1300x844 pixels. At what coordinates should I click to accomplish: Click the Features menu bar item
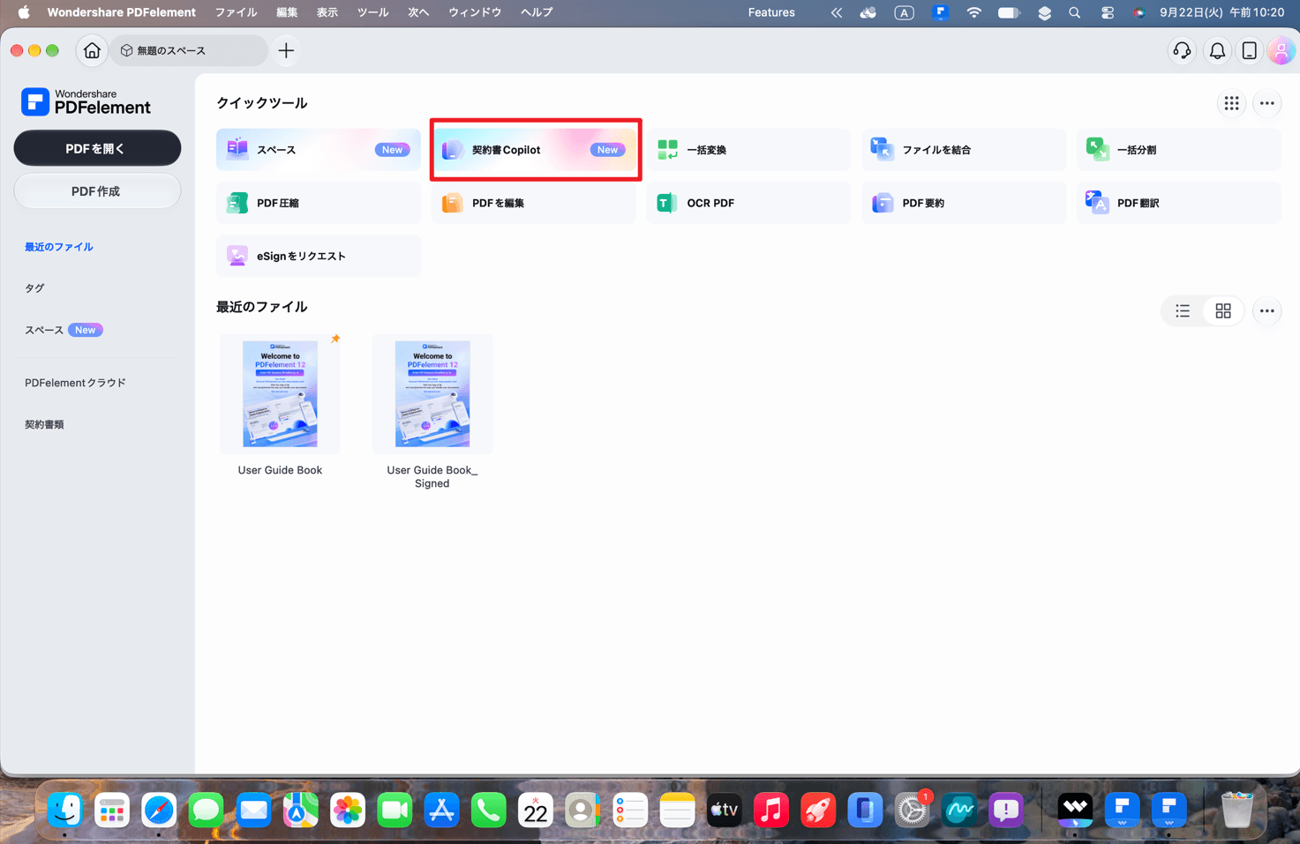coord(771,12)
